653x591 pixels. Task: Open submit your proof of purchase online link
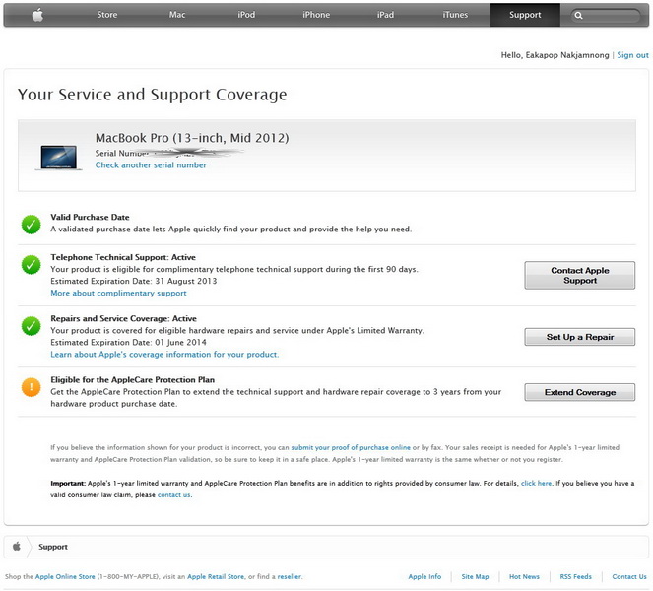click(351, 447)
